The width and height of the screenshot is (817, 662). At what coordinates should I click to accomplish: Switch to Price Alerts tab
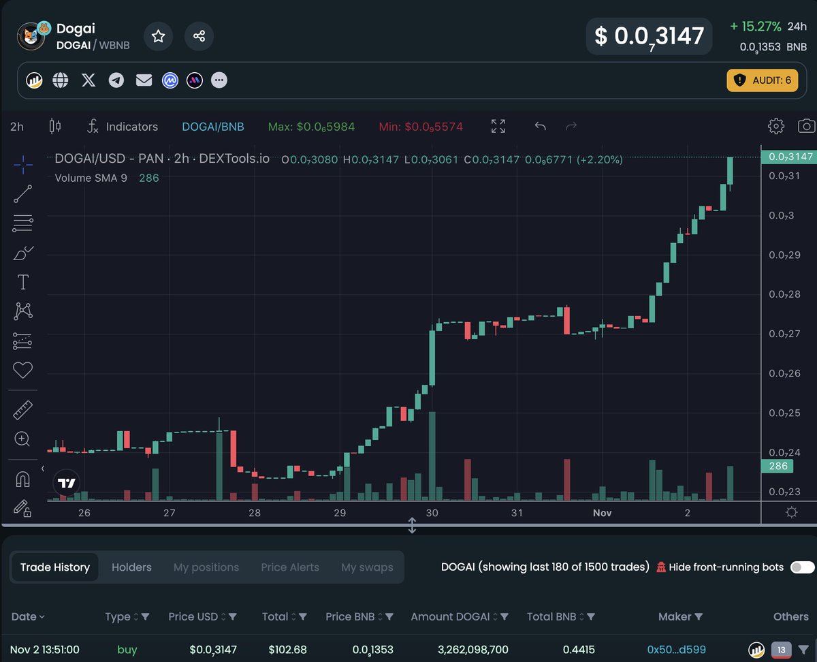point(290,567)
